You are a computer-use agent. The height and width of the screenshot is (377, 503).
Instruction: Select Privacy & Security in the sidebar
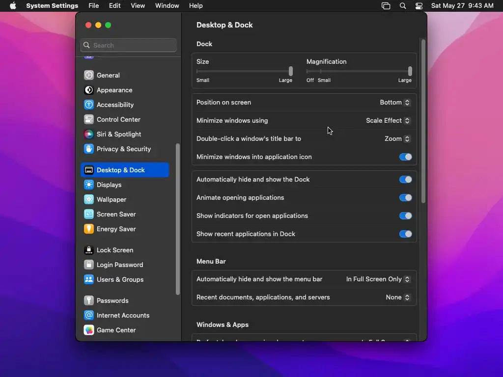pyautogui.click(x=125, y=149)
